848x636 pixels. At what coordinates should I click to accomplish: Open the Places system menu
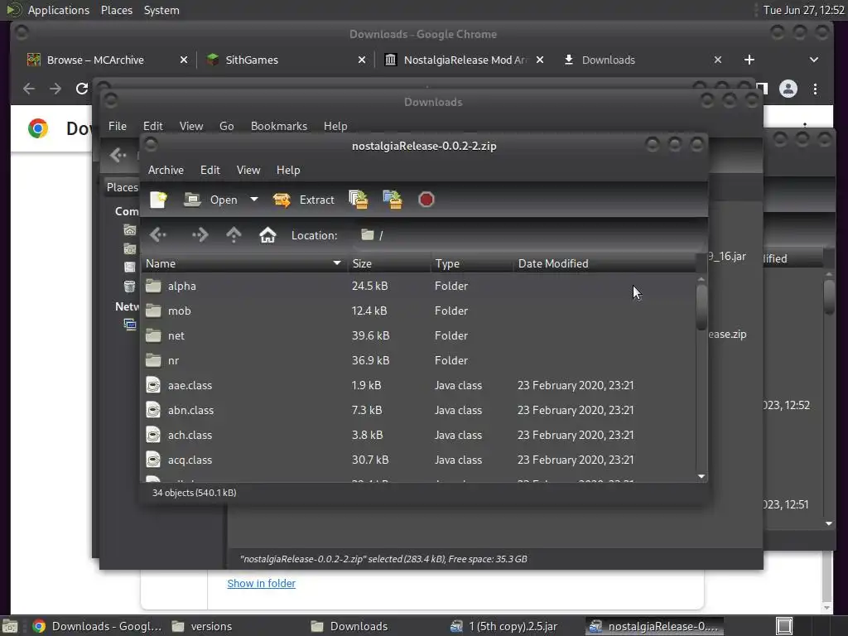coord(116,10)
